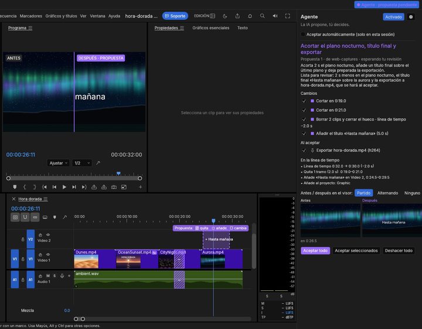422x329 pixels.
Task: Switch to the Texto tab
Action: 243,28
